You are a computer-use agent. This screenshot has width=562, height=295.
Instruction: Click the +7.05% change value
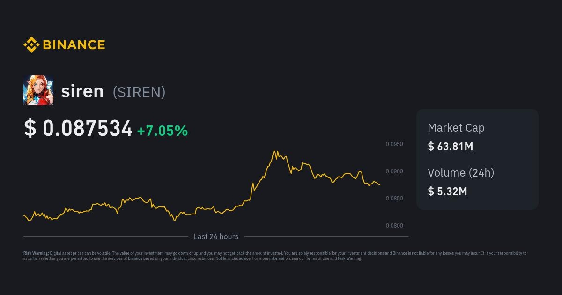pos(163,131)
